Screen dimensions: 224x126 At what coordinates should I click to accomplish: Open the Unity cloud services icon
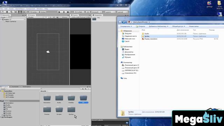click(x=88, y=12)
